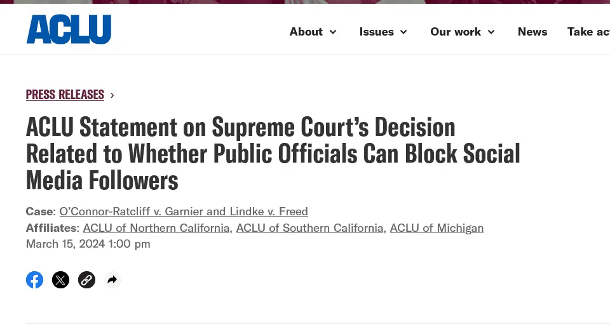Expand the About dropdown chevron

333,32
